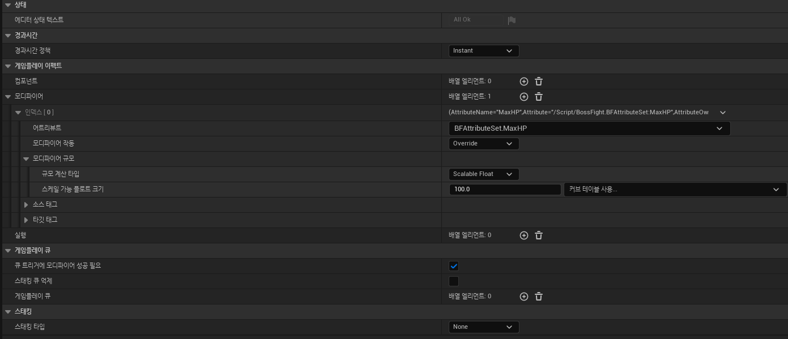Image resolution: width=788 pixels, height=339 pixels.
Task: Select the 에디터 상태 텍스트 row label
Action: point(39,20)
